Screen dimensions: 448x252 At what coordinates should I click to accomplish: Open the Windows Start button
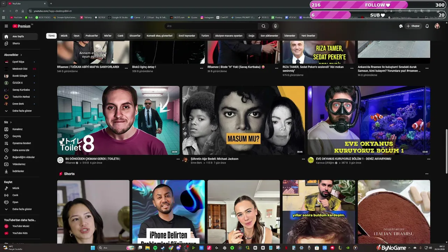pos(93,248)
